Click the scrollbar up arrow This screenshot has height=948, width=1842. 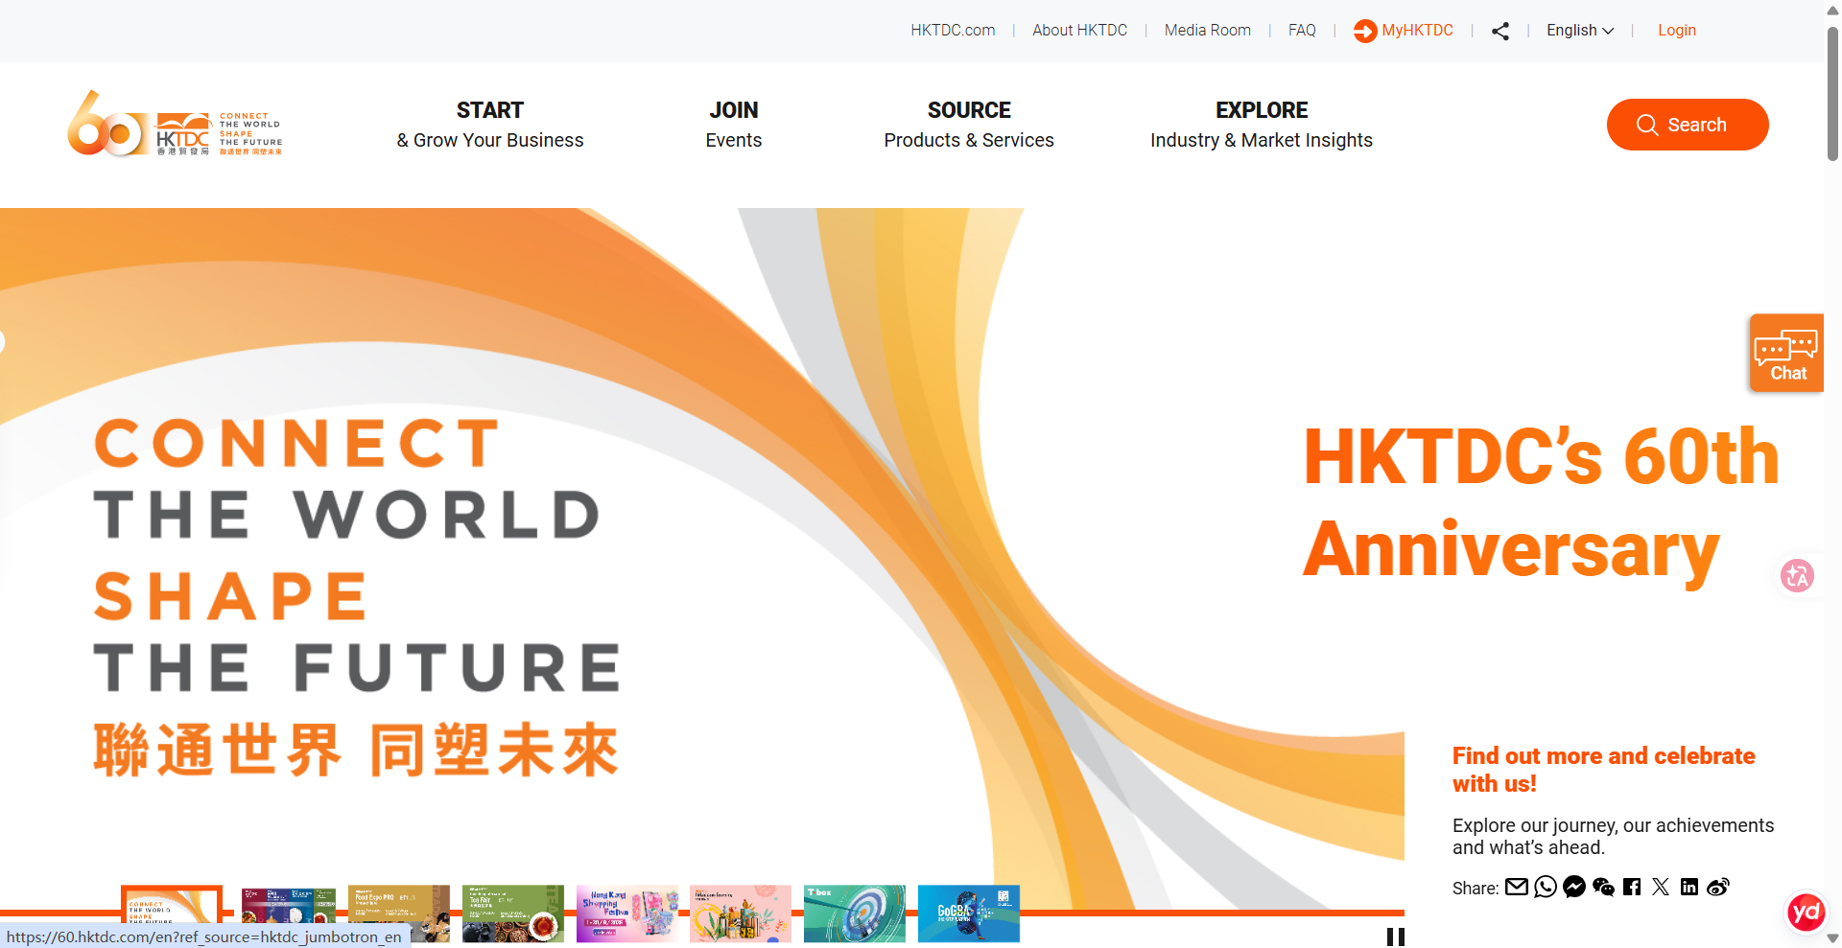click(1832, 10)
